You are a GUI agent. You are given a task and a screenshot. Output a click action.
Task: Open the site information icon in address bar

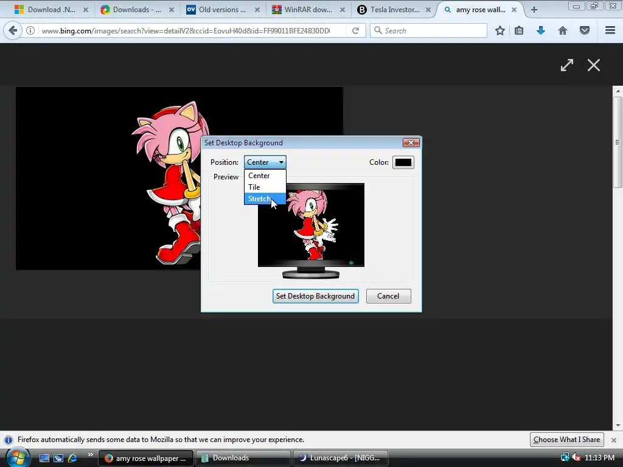(30, 30)
